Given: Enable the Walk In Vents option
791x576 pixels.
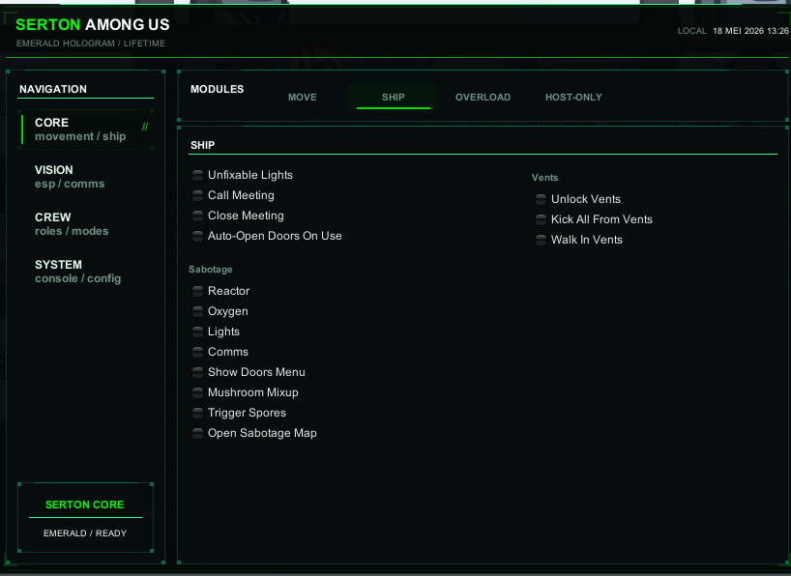Looking at the screenshot, I should pyautogui.click(x=541, y=240).
